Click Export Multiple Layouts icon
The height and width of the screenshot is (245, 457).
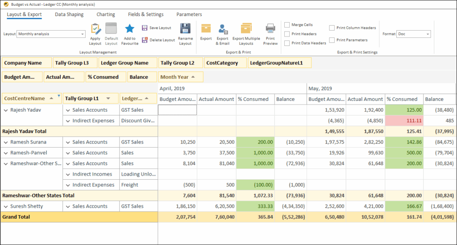(246, 29)
